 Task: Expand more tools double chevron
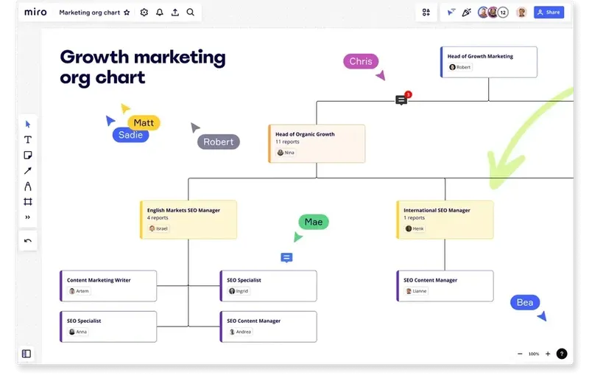pyautogui.click(x=28, y=217)
